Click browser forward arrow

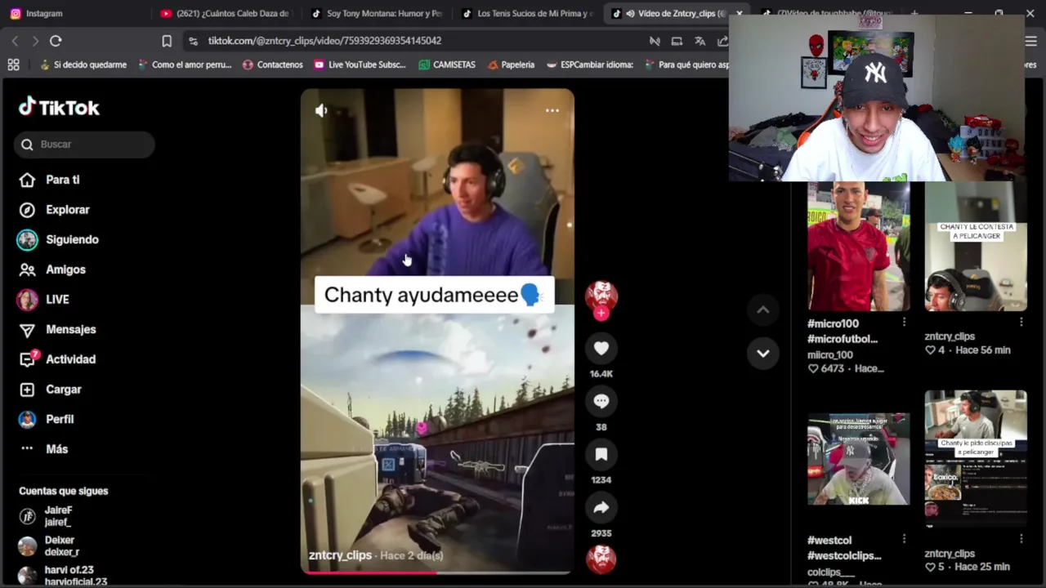[35, 41]
